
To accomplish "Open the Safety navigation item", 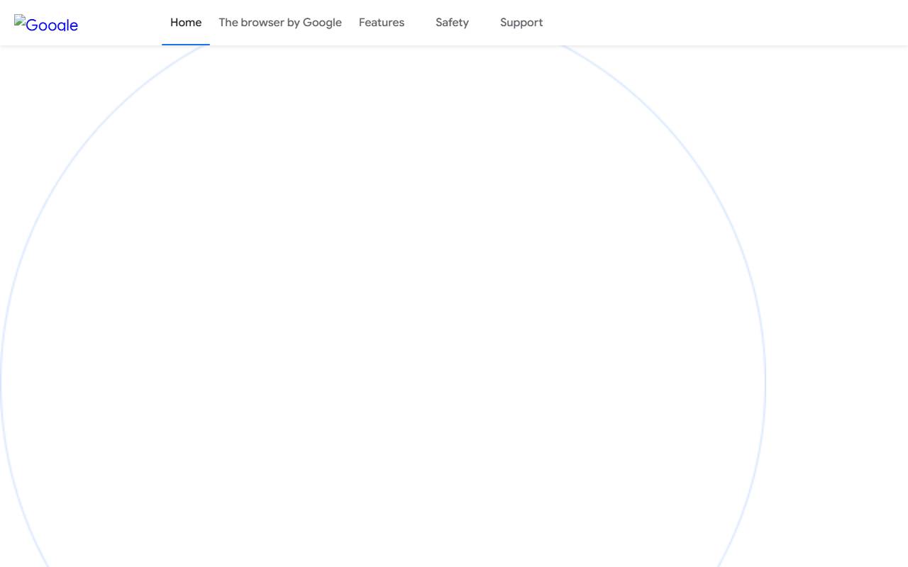I will [452, 23].
